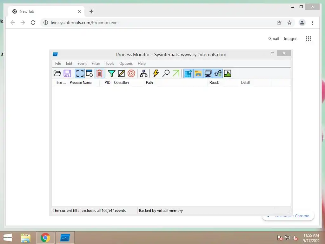
Task: Click the Process Monitor title bar app icon
Action: (55, 54)
